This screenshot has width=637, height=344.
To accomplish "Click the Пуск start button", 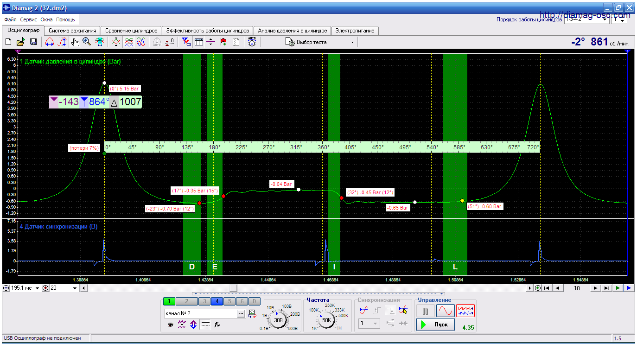I will (435, 325).
